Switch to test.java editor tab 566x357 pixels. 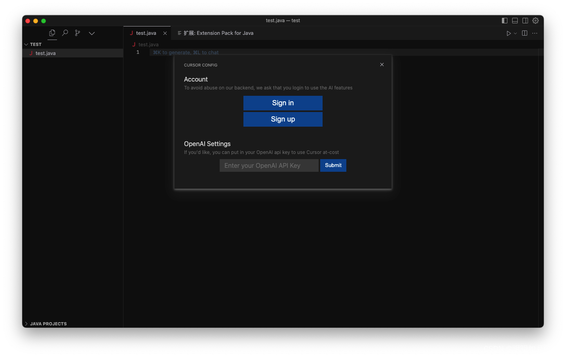(147, 33)
